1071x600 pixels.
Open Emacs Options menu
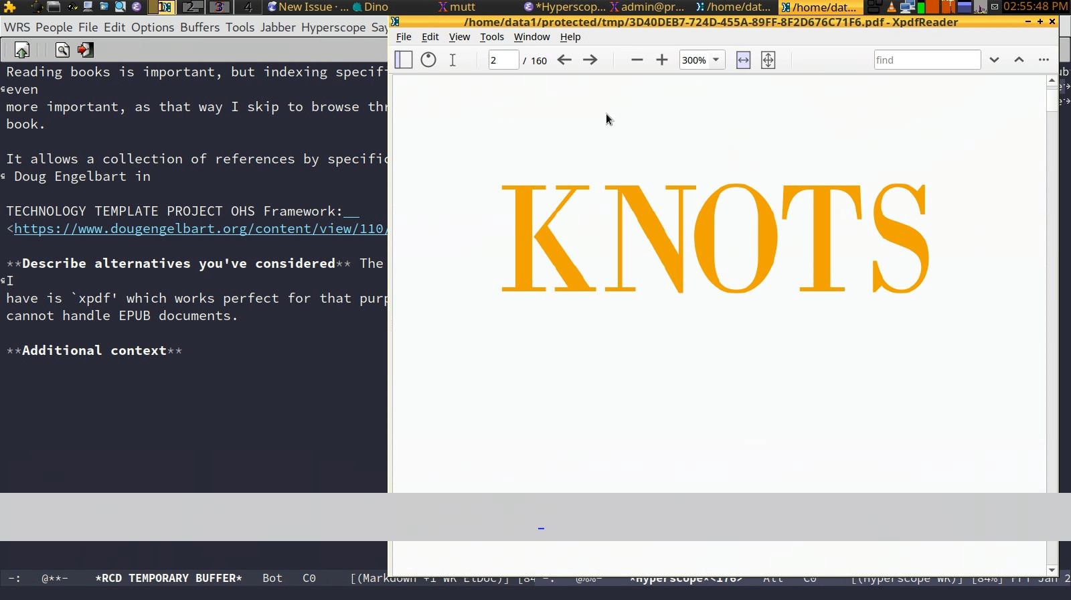pos(153,27)
